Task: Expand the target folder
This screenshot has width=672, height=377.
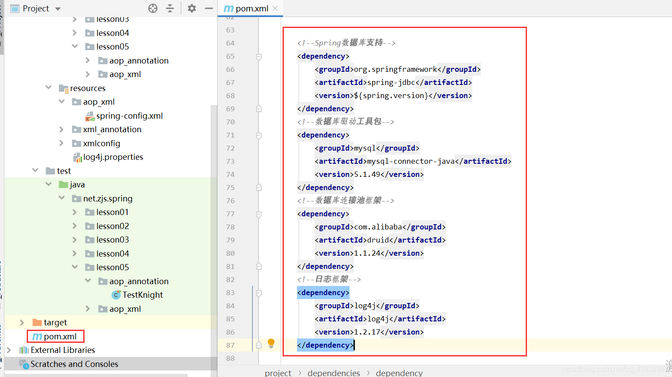Action: (22, 322)
